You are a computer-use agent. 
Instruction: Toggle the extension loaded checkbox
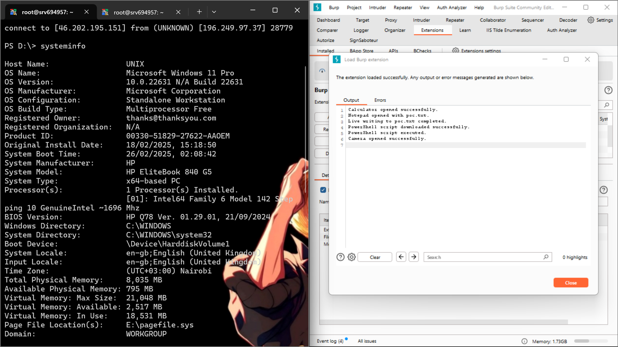(x=323, y=190)
